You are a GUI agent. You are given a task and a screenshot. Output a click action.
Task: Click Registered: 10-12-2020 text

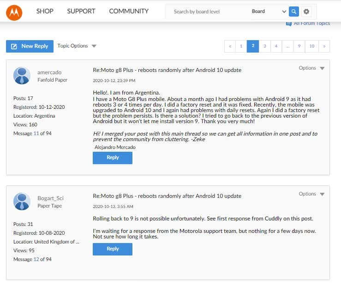(39, 107)
